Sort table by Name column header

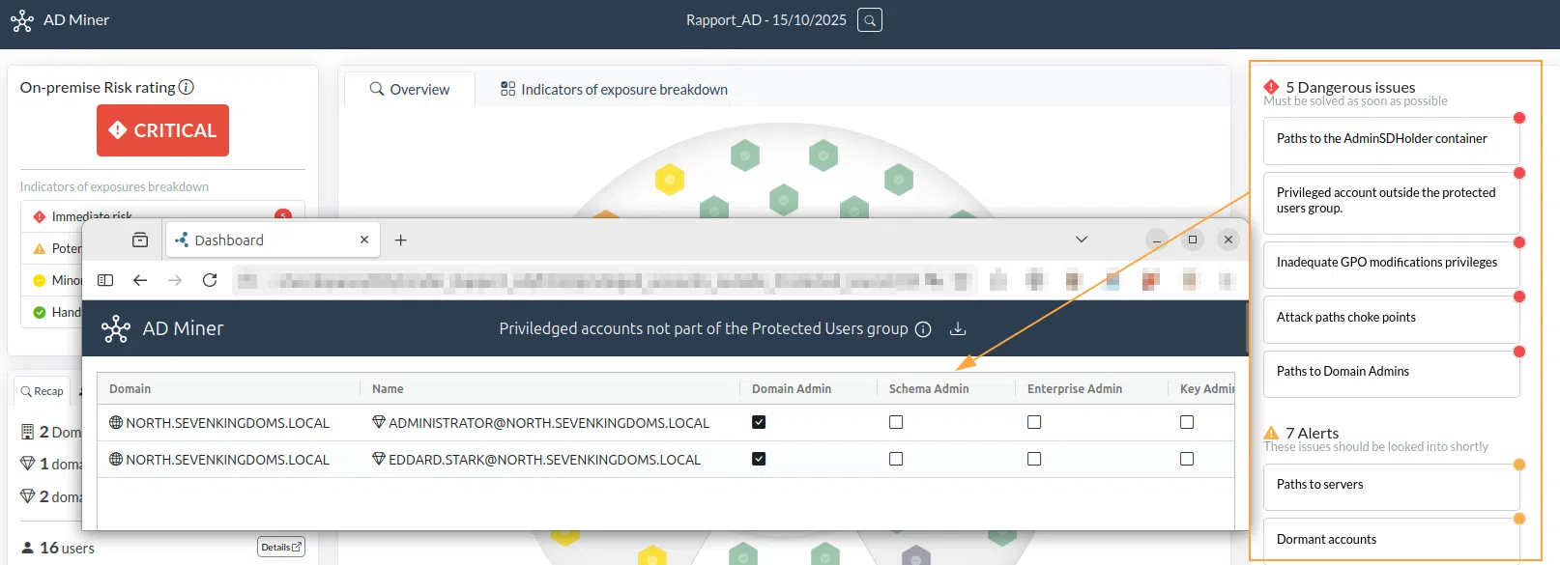(388, 388)
